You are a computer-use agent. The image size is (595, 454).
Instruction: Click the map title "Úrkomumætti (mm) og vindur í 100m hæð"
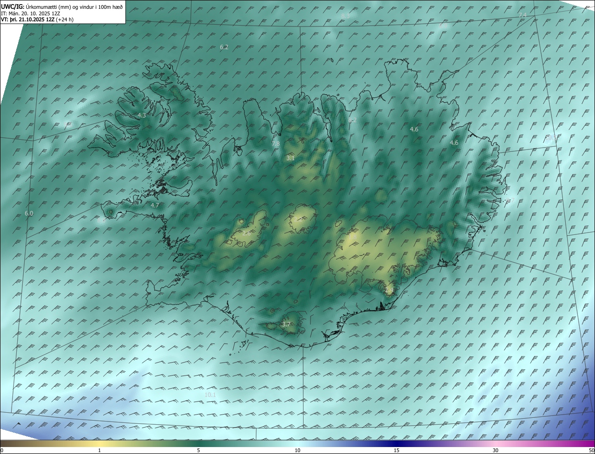click(x=74, y=6)
